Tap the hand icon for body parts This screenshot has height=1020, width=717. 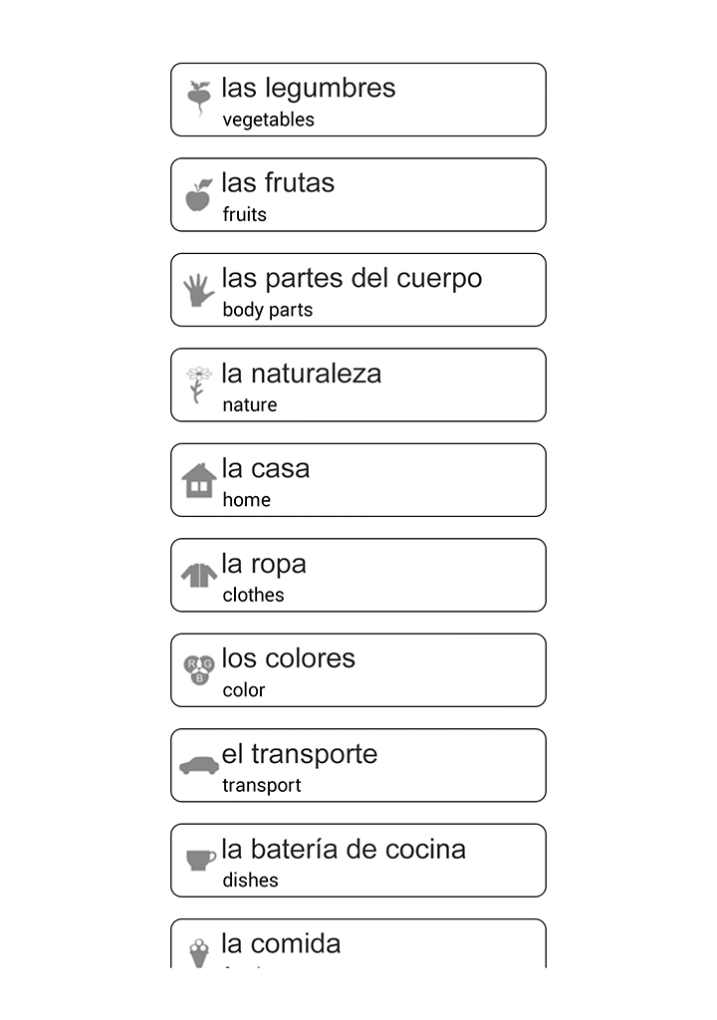pyautogui.click(x=199, y=290)
